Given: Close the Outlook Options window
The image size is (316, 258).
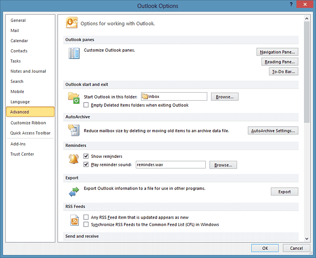Looking at the screenshot, I should tap(305, 4).
